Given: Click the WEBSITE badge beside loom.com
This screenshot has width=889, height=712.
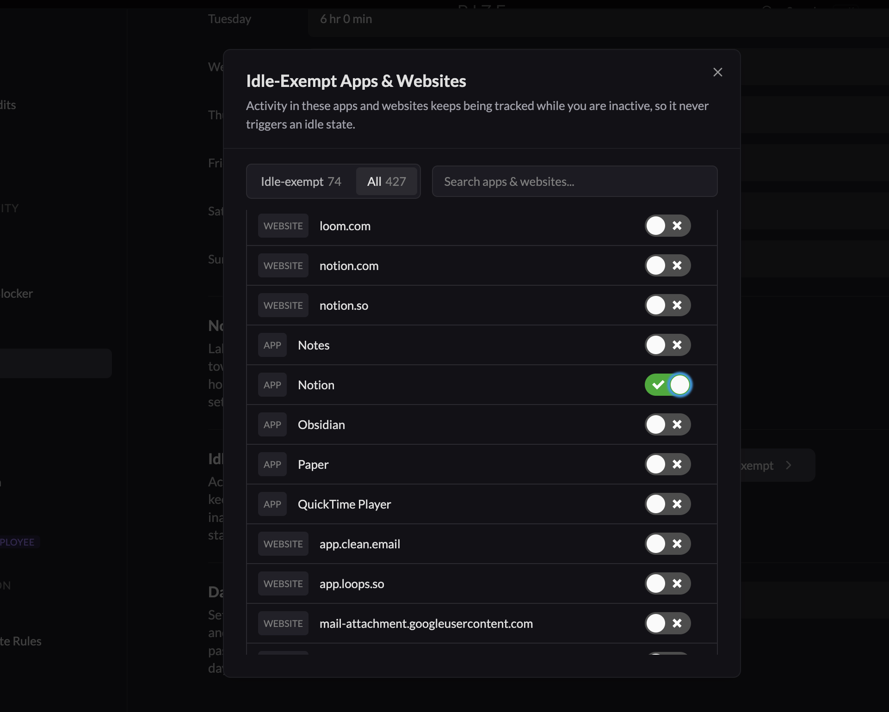Looking at the screenshot, I should [x=283, y=226].
